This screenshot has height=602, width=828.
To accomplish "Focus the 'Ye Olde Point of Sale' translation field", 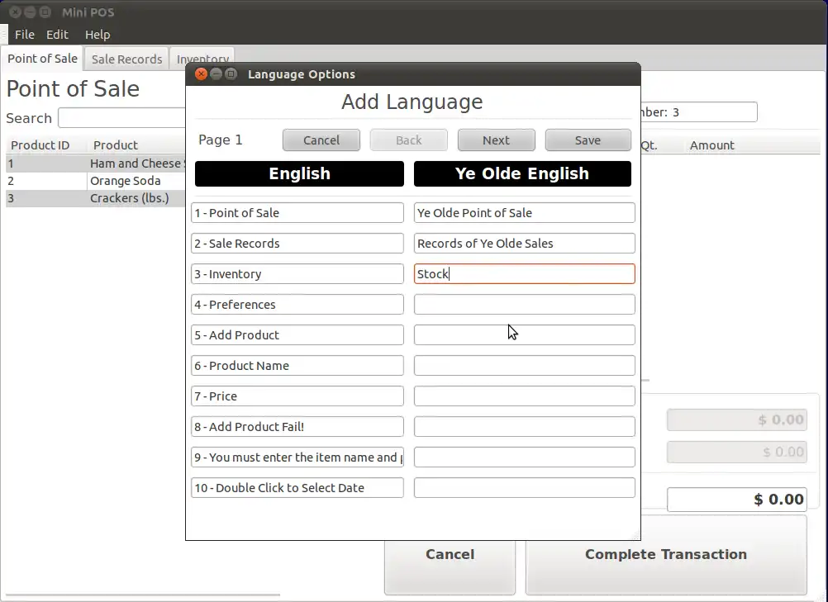I will (525, 212).
